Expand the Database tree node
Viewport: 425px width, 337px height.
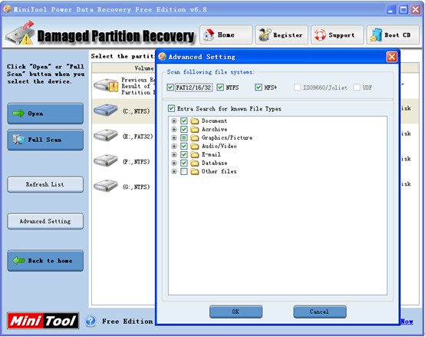click(174, 163)
